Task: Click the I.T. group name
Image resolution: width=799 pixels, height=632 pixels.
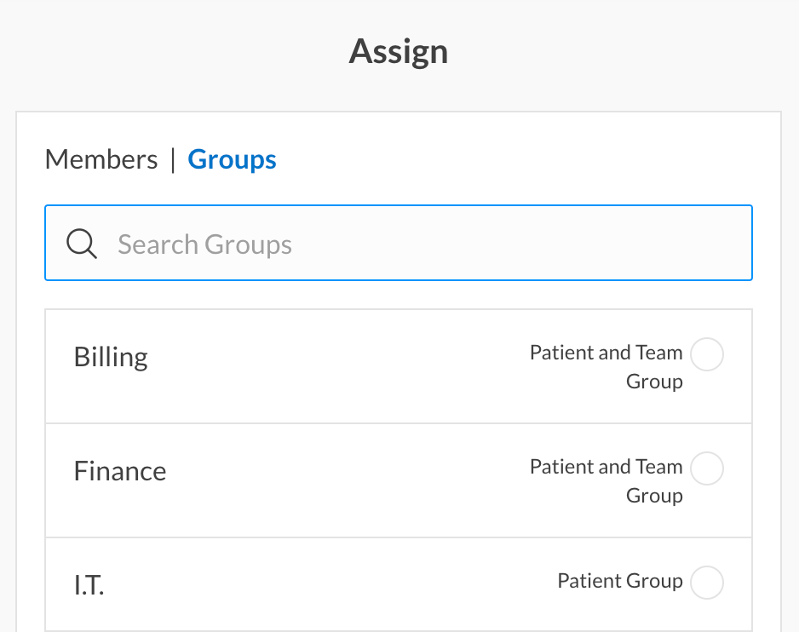Action: (89, 585)
